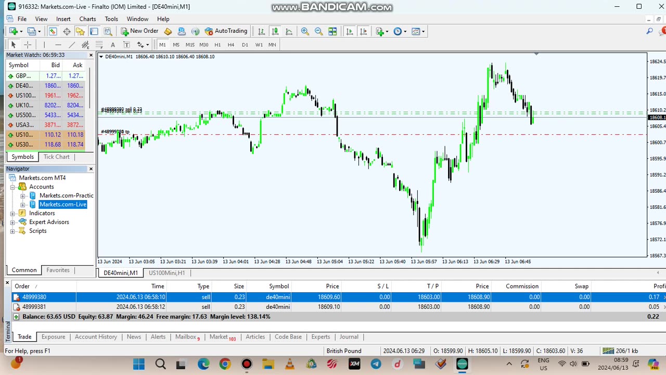
Task: Select the GBP symbol row in Market Watch
Action: pyautogui.click(x=45, y=76)
